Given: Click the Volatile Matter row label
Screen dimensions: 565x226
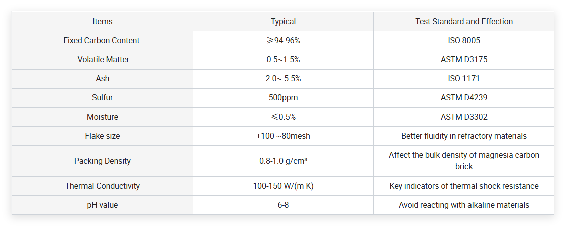Looking at the screenshot, I should point(103,59).
